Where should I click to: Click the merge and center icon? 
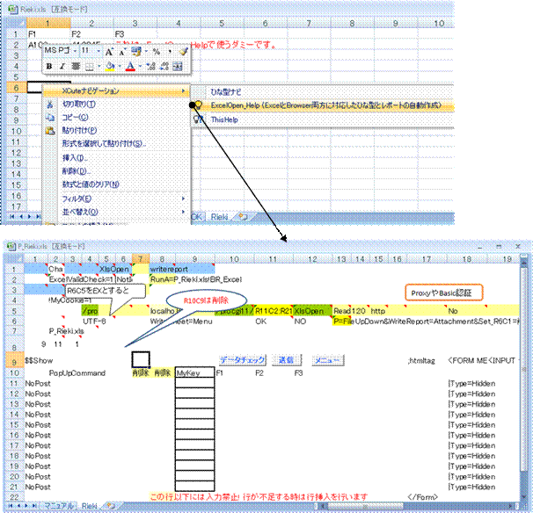coord(178,66)
